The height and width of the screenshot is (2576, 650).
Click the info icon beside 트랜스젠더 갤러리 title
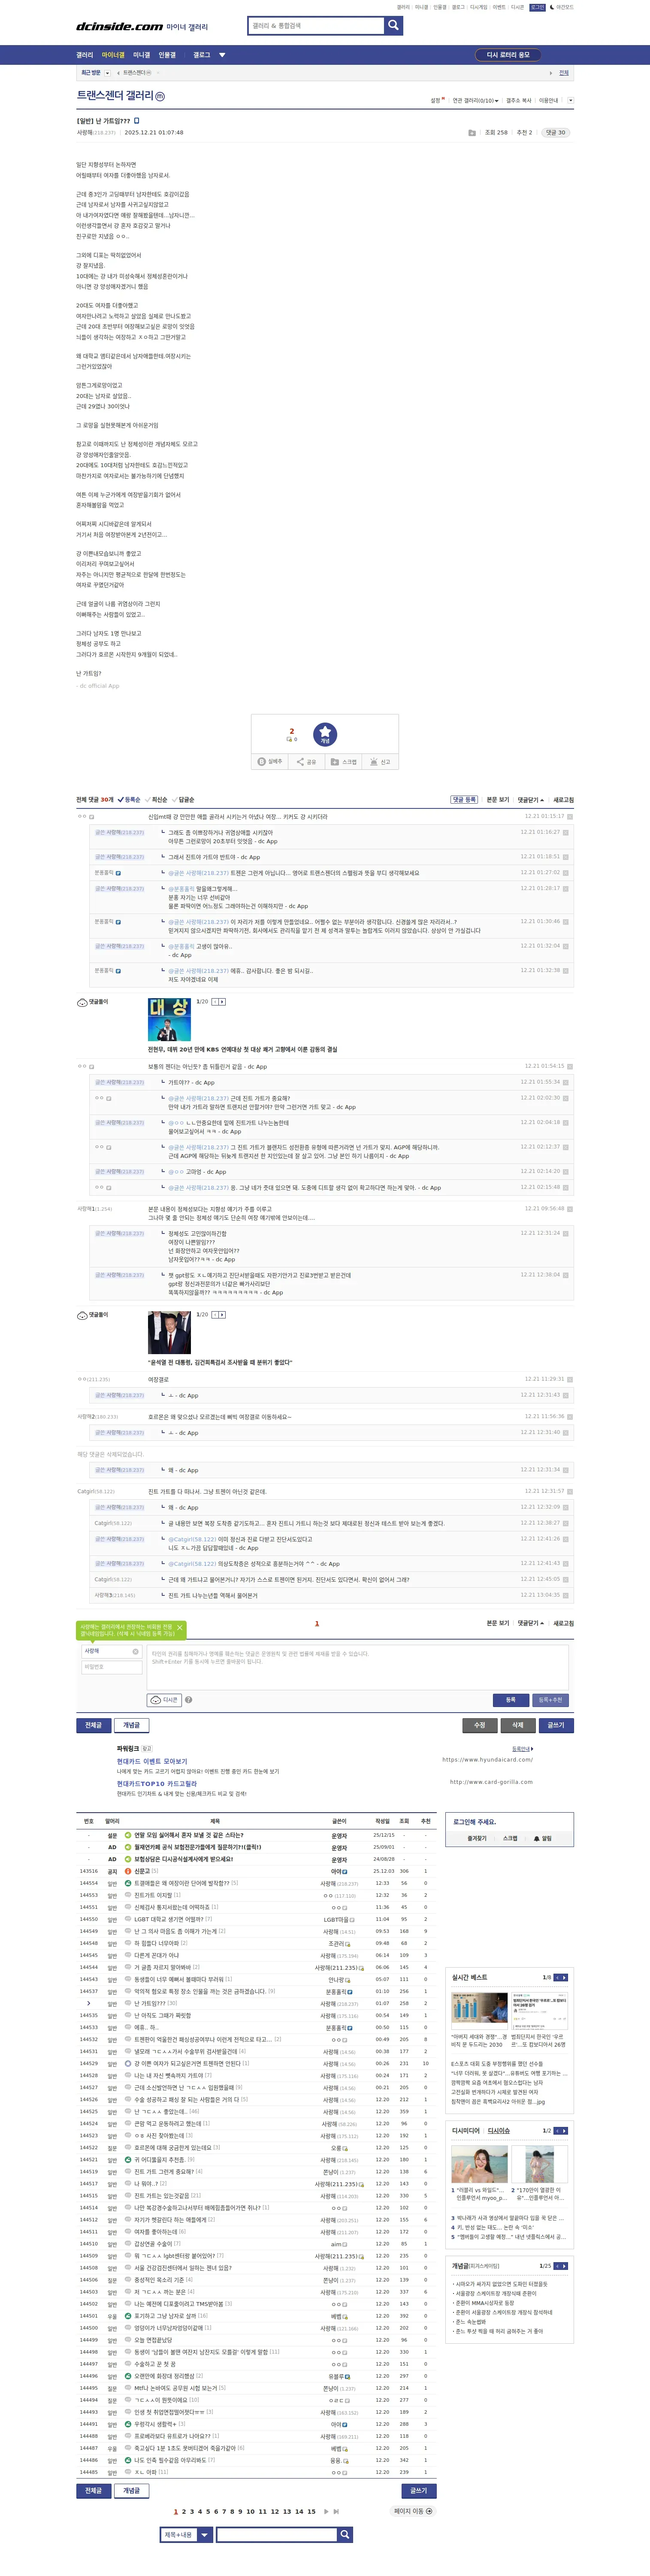tap(160, 96)
